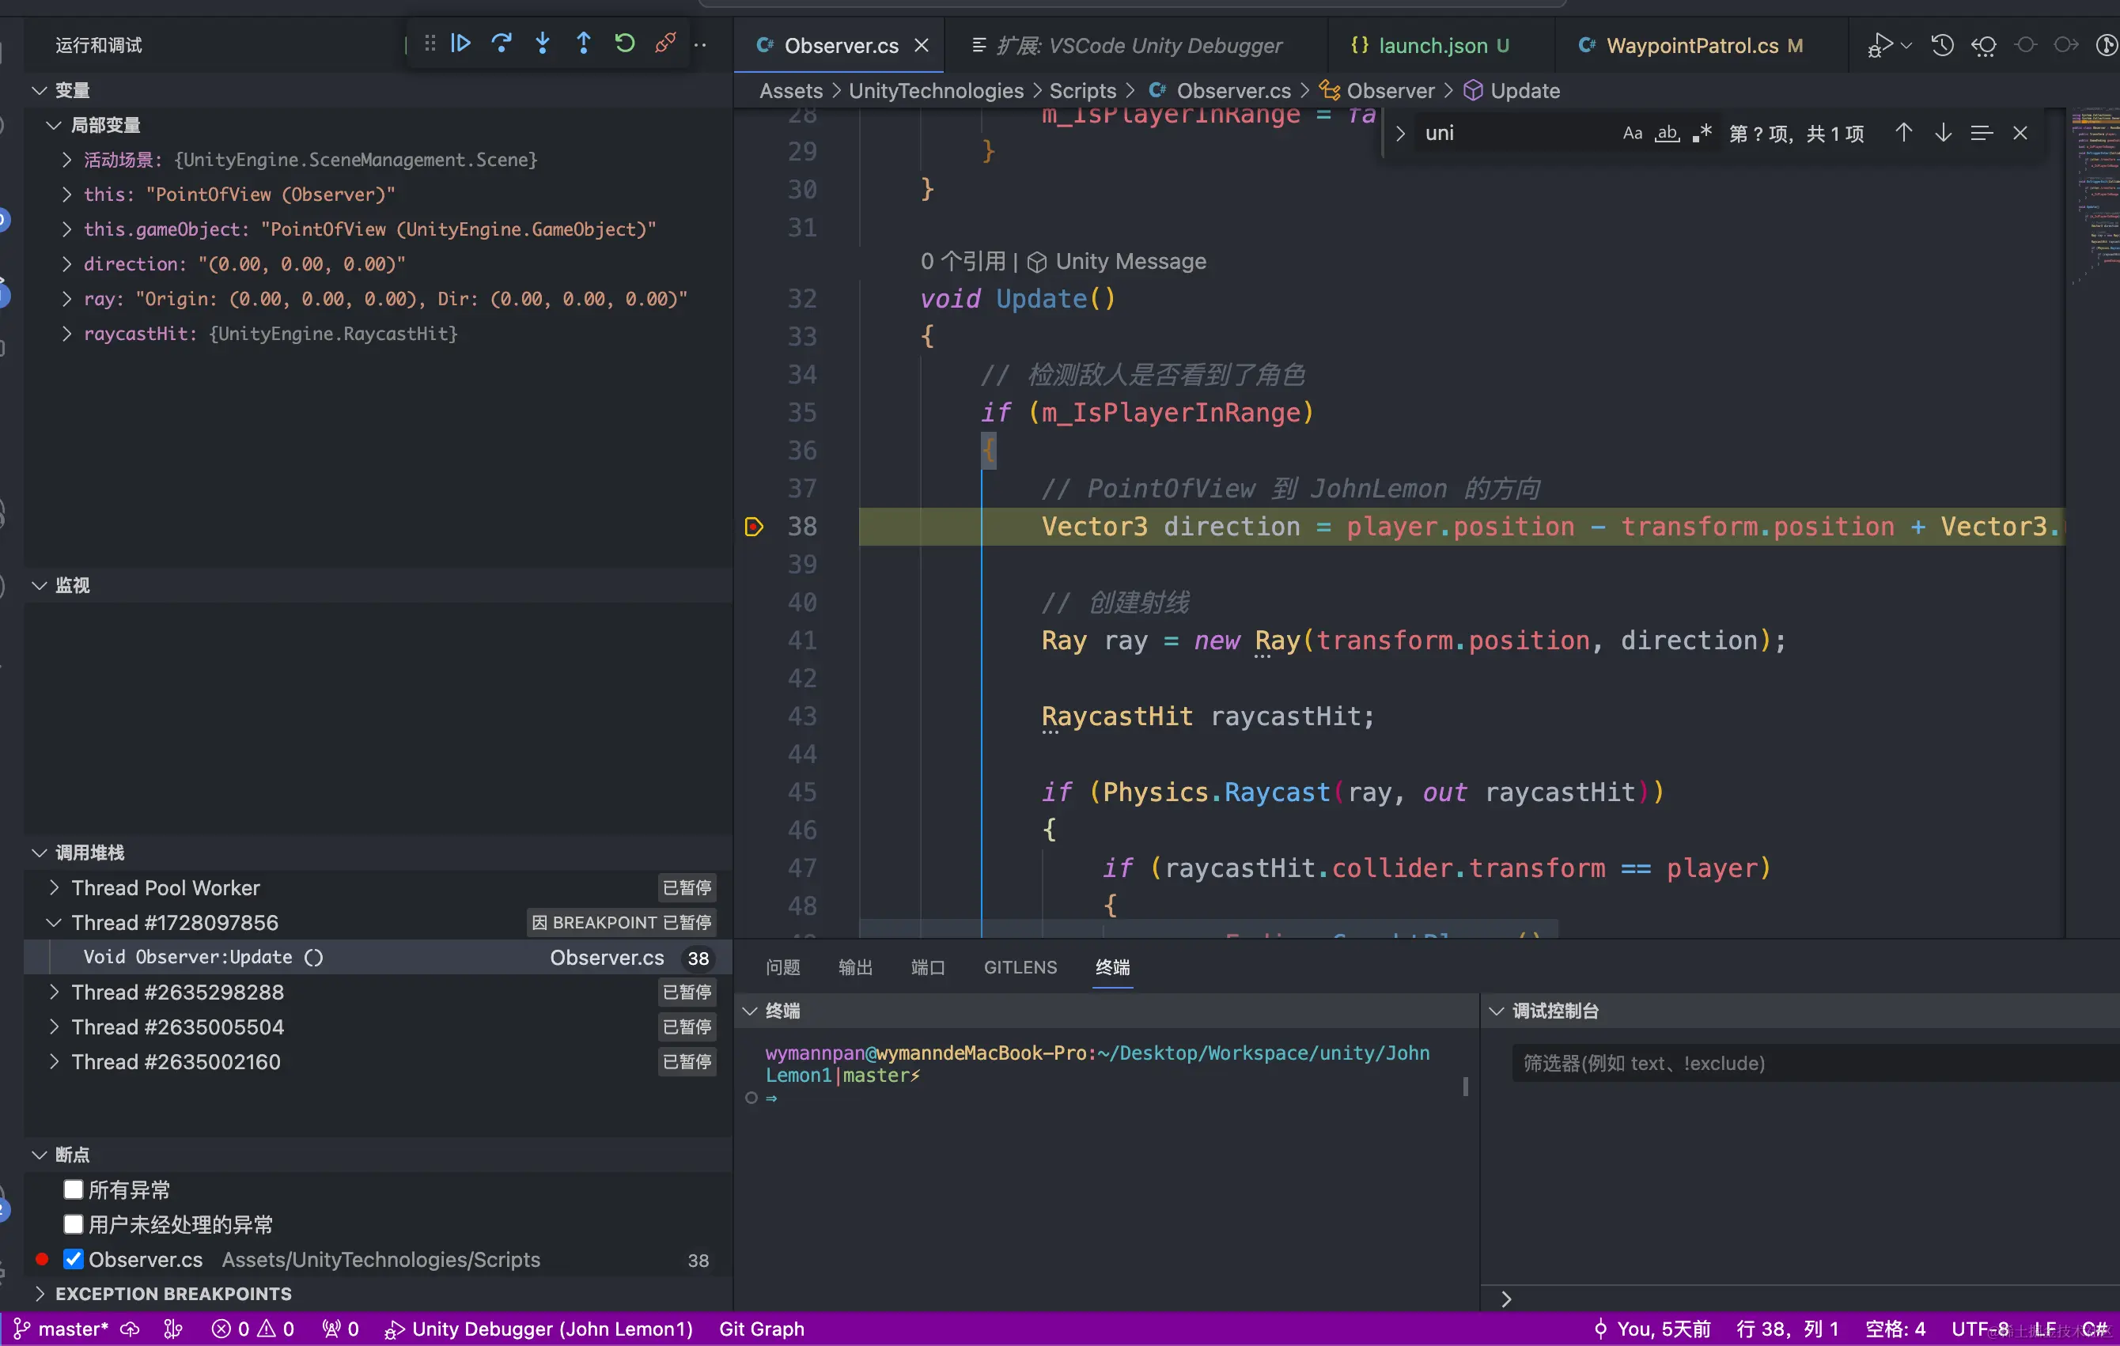Screen dimensions: 2120x1346
Task: Toggle regex option in find widget
Action: coord(1702,133)
